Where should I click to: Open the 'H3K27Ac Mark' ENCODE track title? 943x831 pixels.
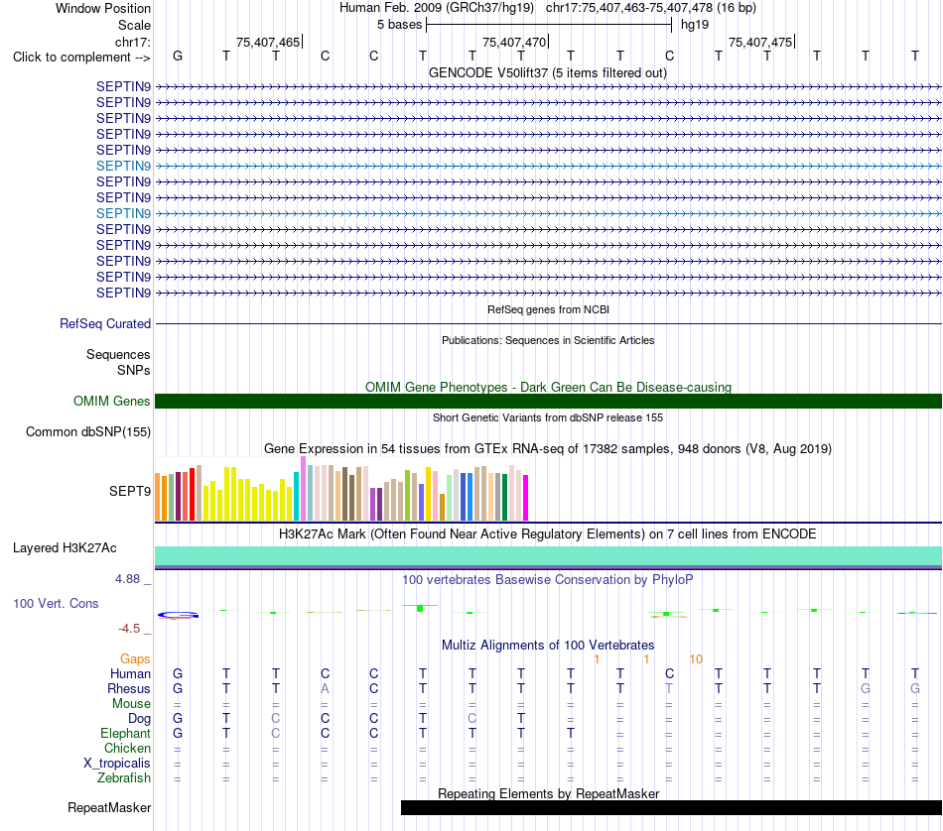[x=548, y=534]
